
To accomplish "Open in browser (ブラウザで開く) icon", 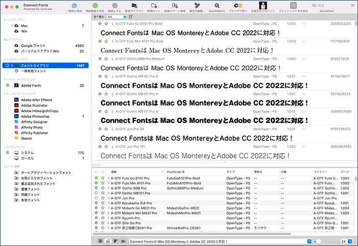I will coord(238,6).
